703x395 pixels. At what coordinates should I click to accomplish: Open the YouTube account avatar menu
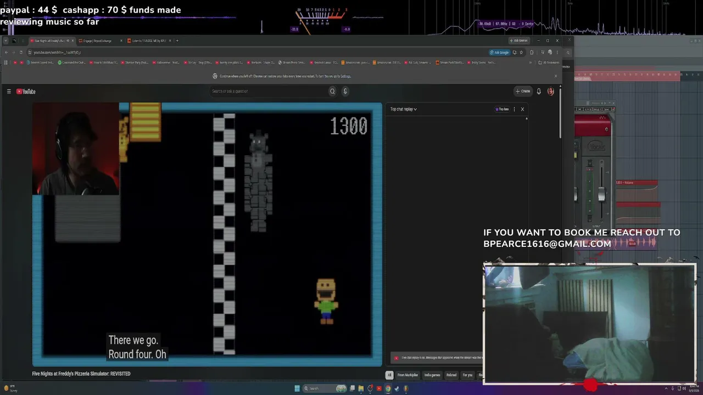[x=550, y=92]
